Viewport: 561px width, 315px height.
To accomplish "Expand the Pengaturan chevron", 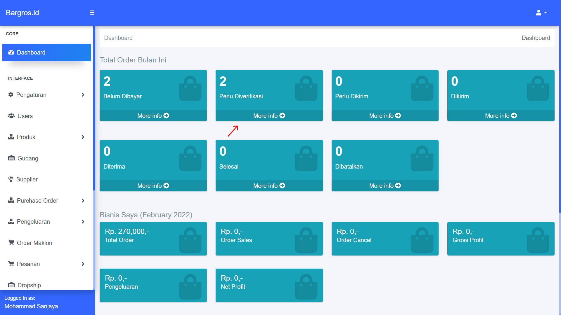I will coord(83,95).
